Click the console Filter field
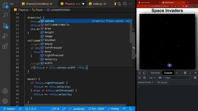Viewport: 198px width, 111px height. coord(177,78)
